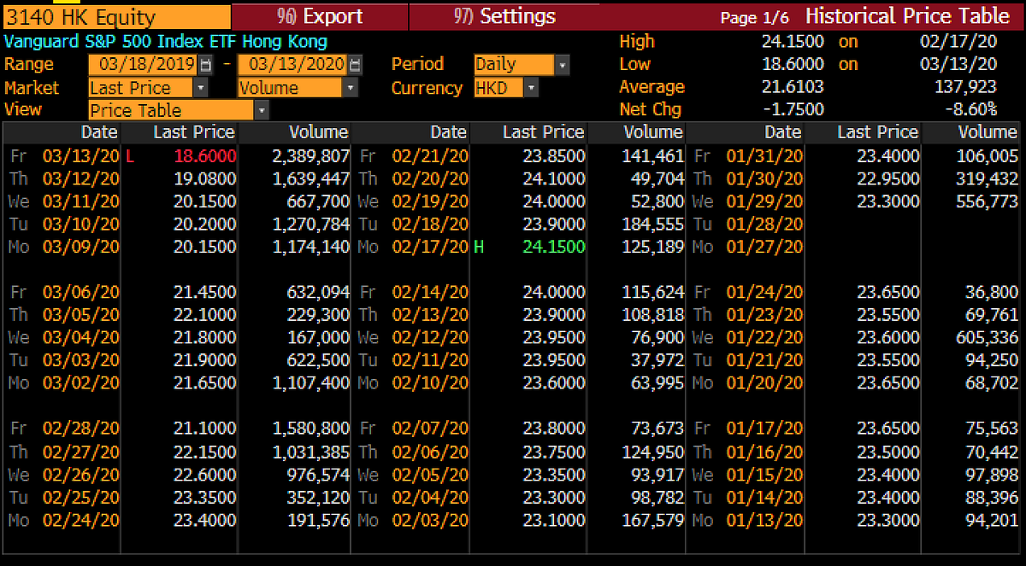Select the 02/14/20 date cell
1026x566 pixels.
(x=430, y=293)
